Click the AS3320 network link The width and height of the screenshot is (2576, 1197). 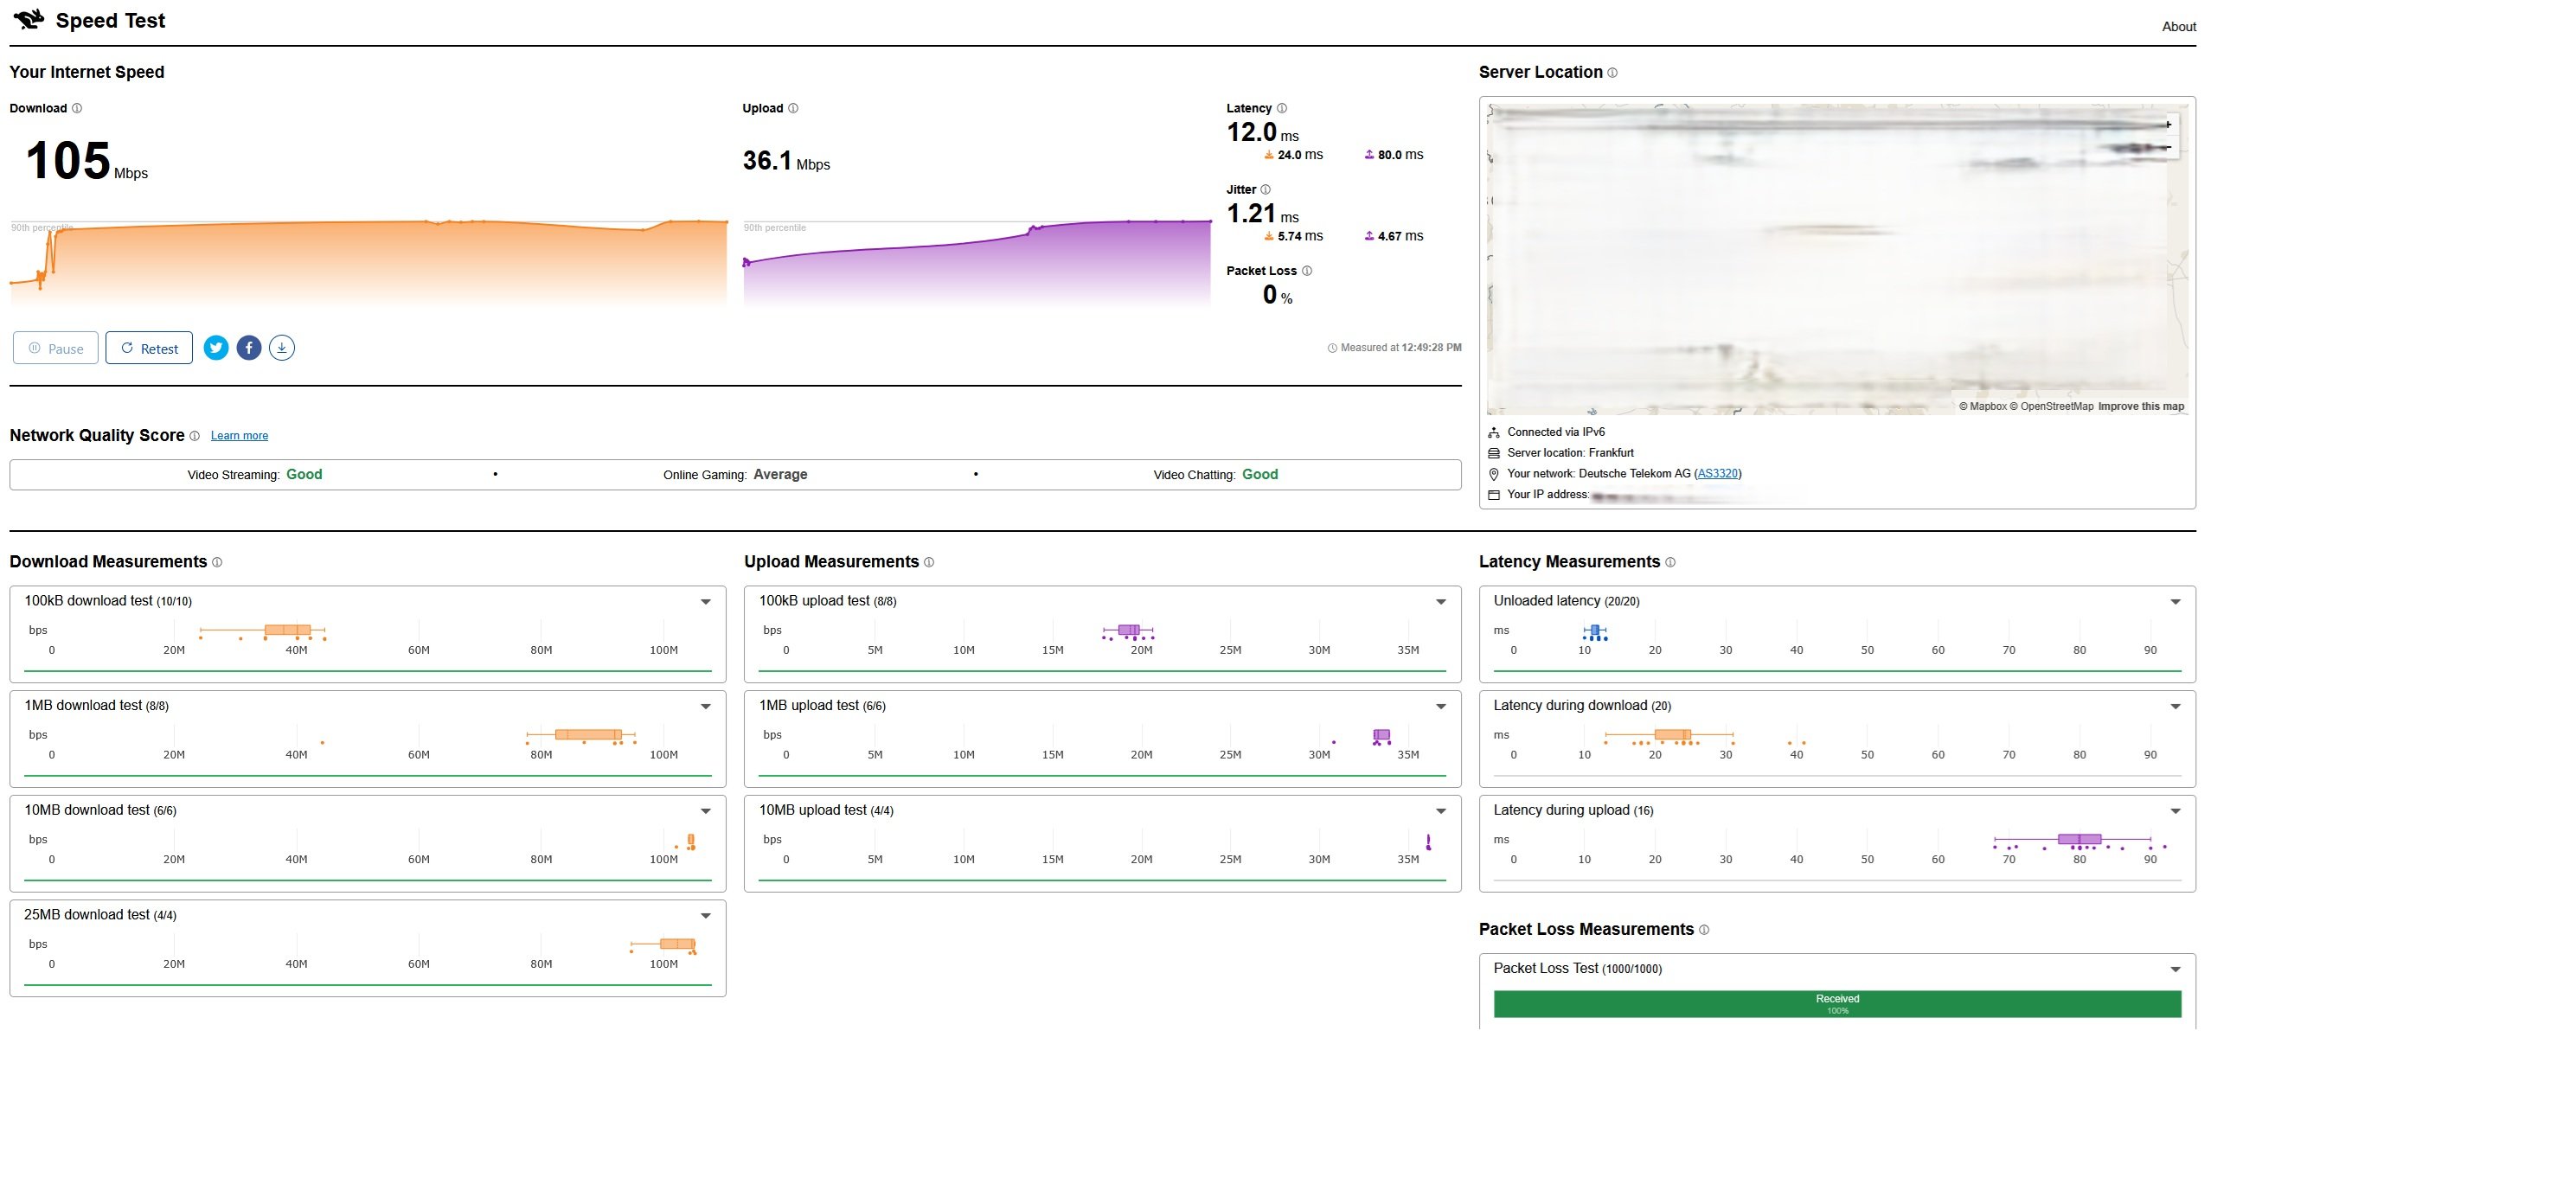1717,474
